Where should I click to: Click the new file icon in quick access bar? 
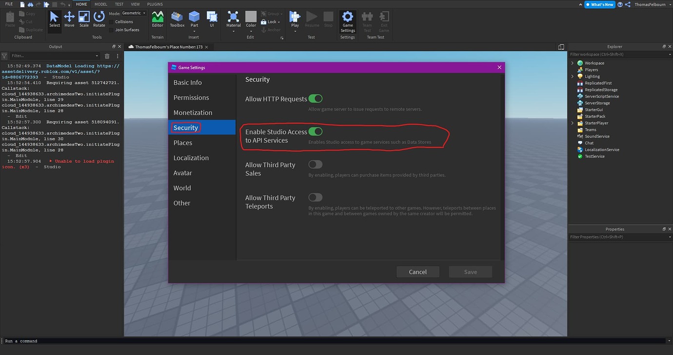[x=22, y=4]
